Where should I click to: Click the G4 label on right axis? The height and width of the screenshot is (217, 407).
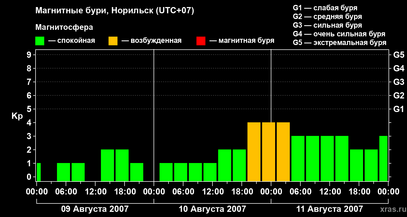coord(399,68)
